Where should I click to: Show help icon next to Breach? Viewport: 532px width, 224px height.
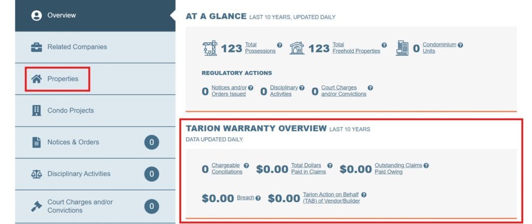tap(258, 198)
